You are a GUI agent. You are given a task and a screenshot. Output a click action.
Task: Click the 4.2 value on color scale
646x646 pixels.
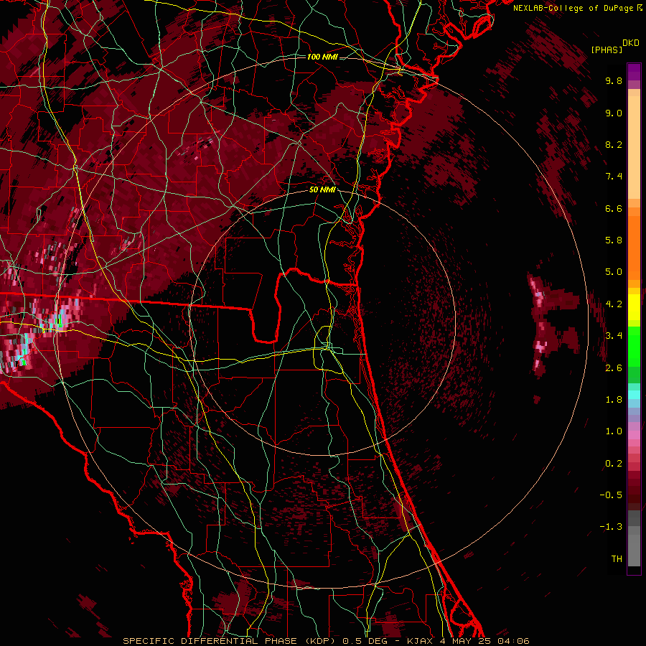(x=614, y=304)
